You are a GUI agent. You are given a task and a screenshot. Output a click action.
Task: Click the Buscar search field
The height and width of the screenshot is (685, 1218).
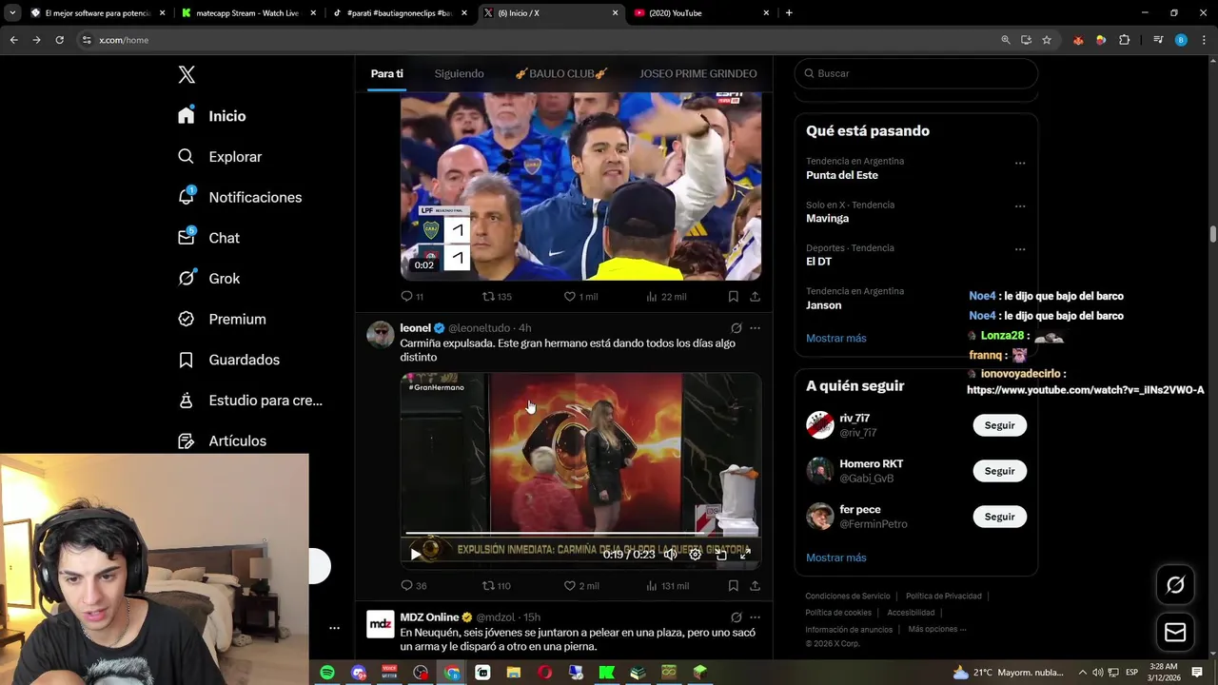[x=915, y=73]
